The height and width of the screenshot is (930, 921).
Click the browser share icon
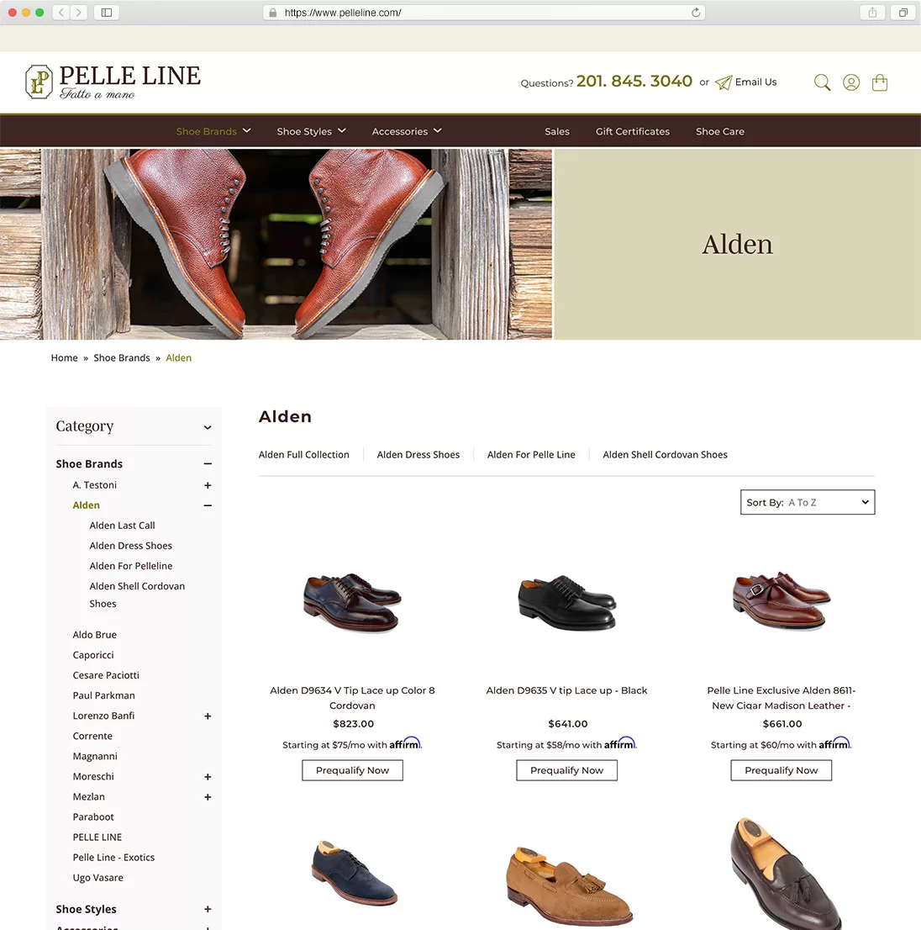tap(872, 13)
